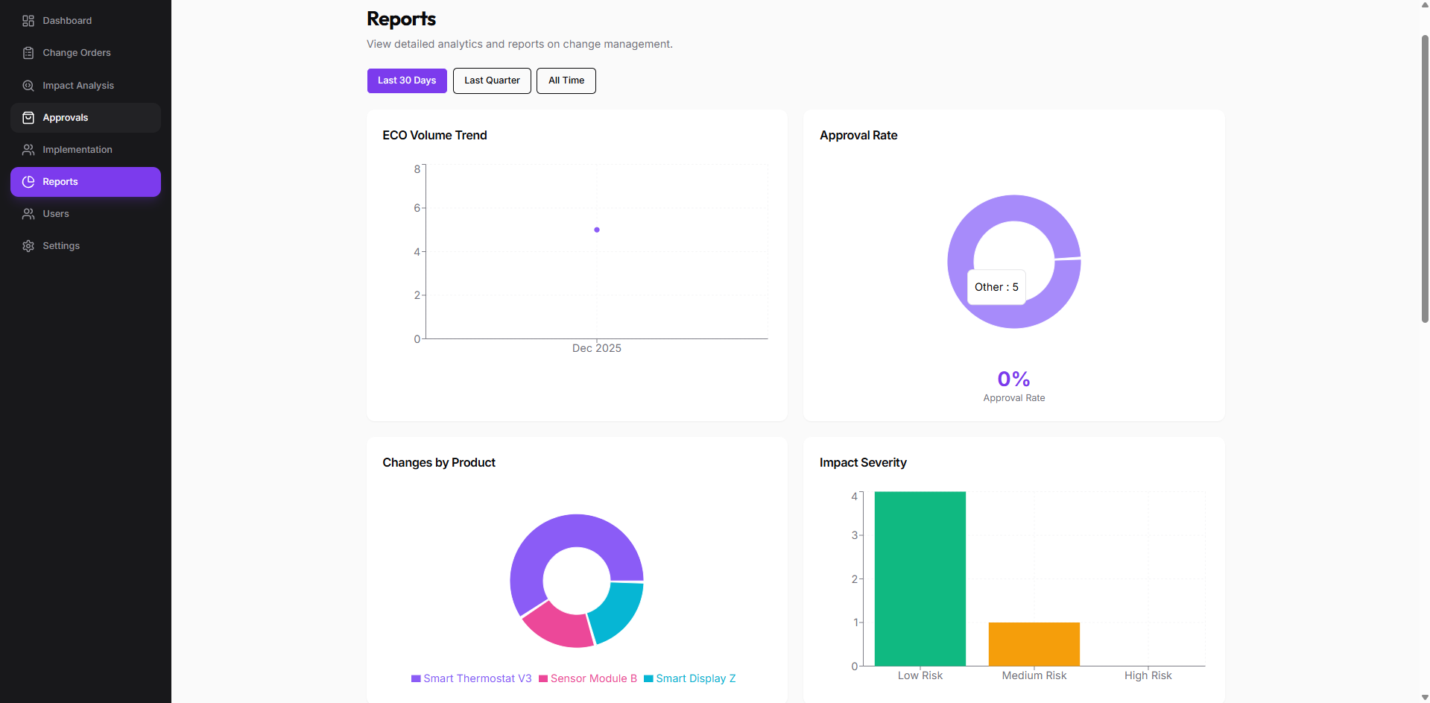Select the Change Orders clipboard icon
This screenshot has height=703, width=1430.
pyautogui.click(x=28, y=52)
